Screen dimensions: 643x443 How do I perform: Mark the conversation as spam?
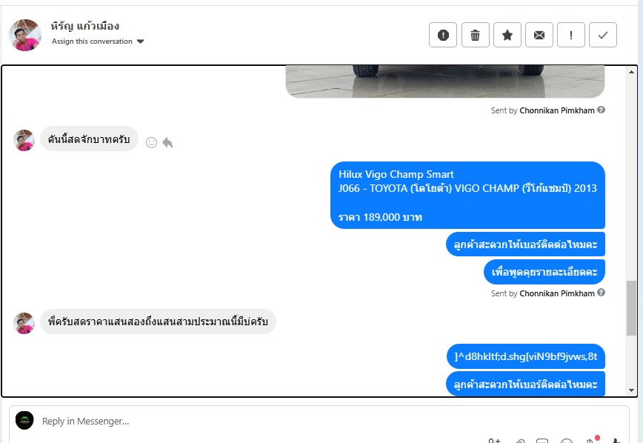(x=443, y=35)
